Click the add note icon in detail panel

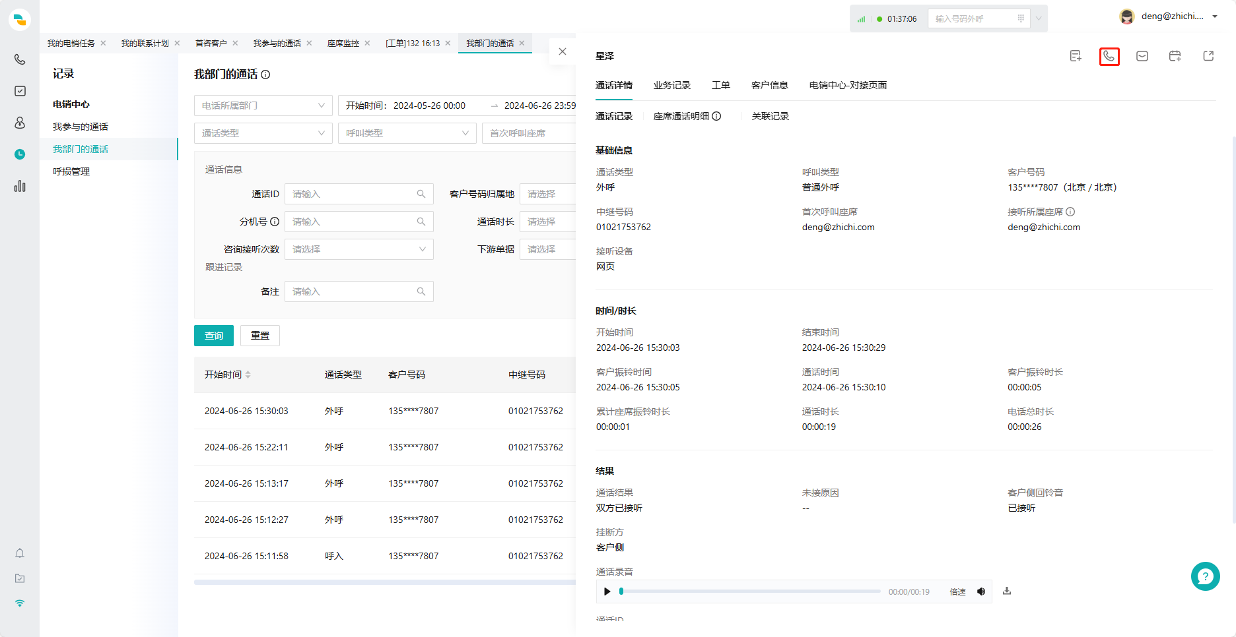point(1076,56)
